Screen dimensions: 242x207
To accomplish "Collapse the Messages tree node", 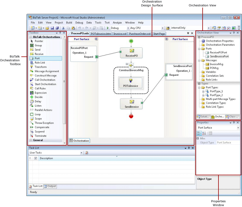I will coord(199,60).
